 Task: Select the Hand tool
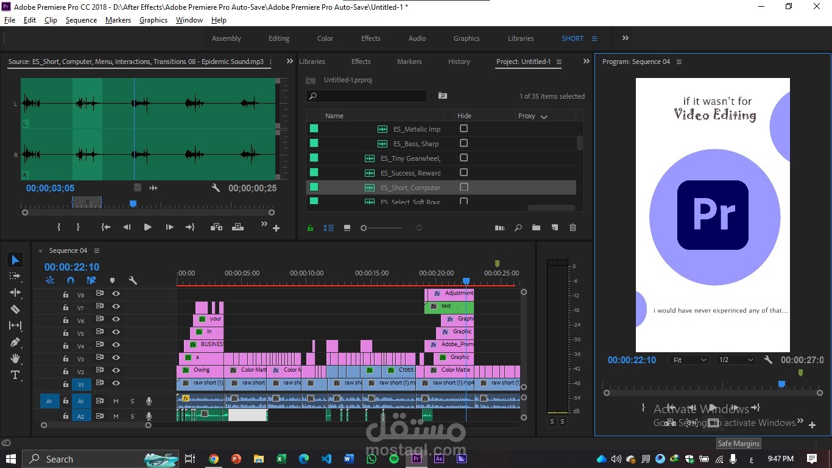click(x=15, y=358)
